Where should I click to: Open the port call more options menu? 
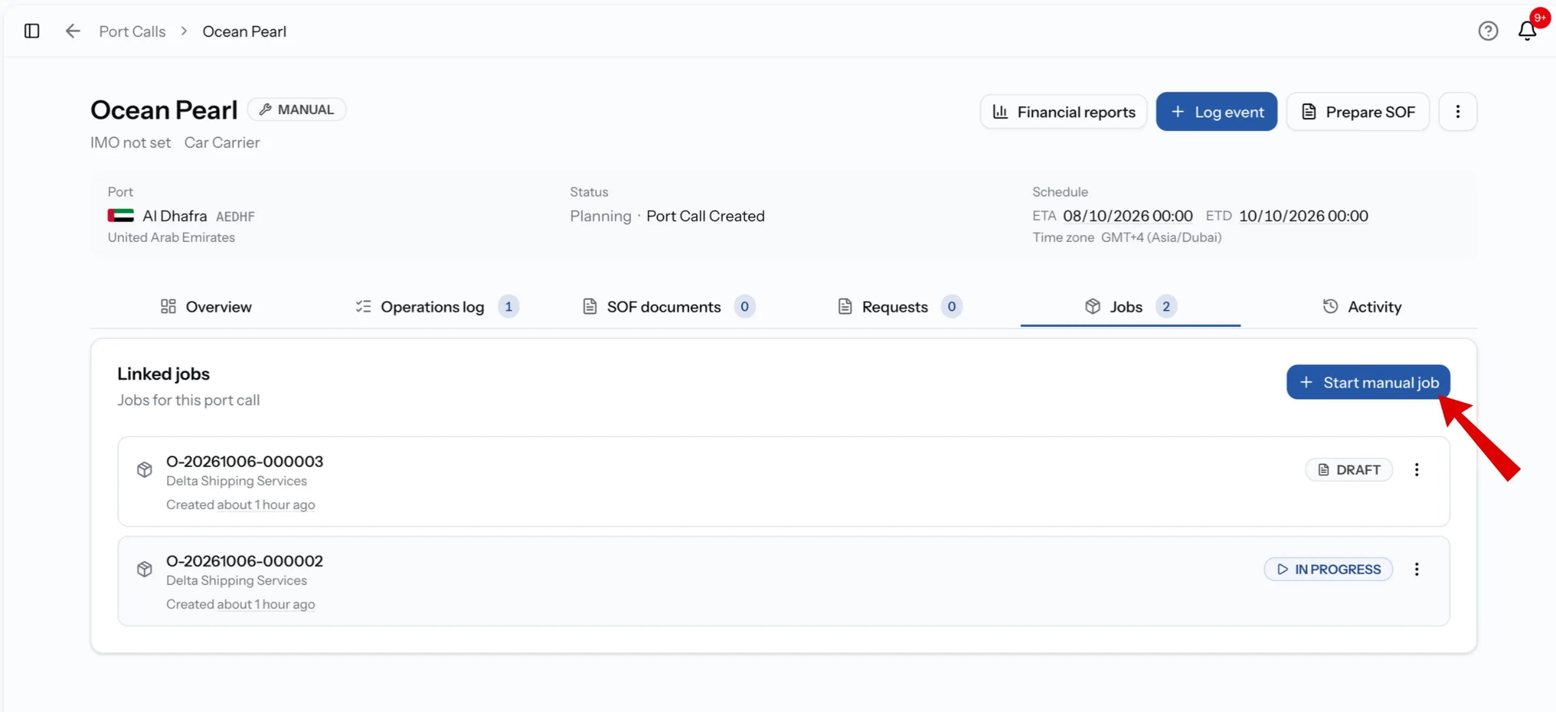tap(1457, 111)
